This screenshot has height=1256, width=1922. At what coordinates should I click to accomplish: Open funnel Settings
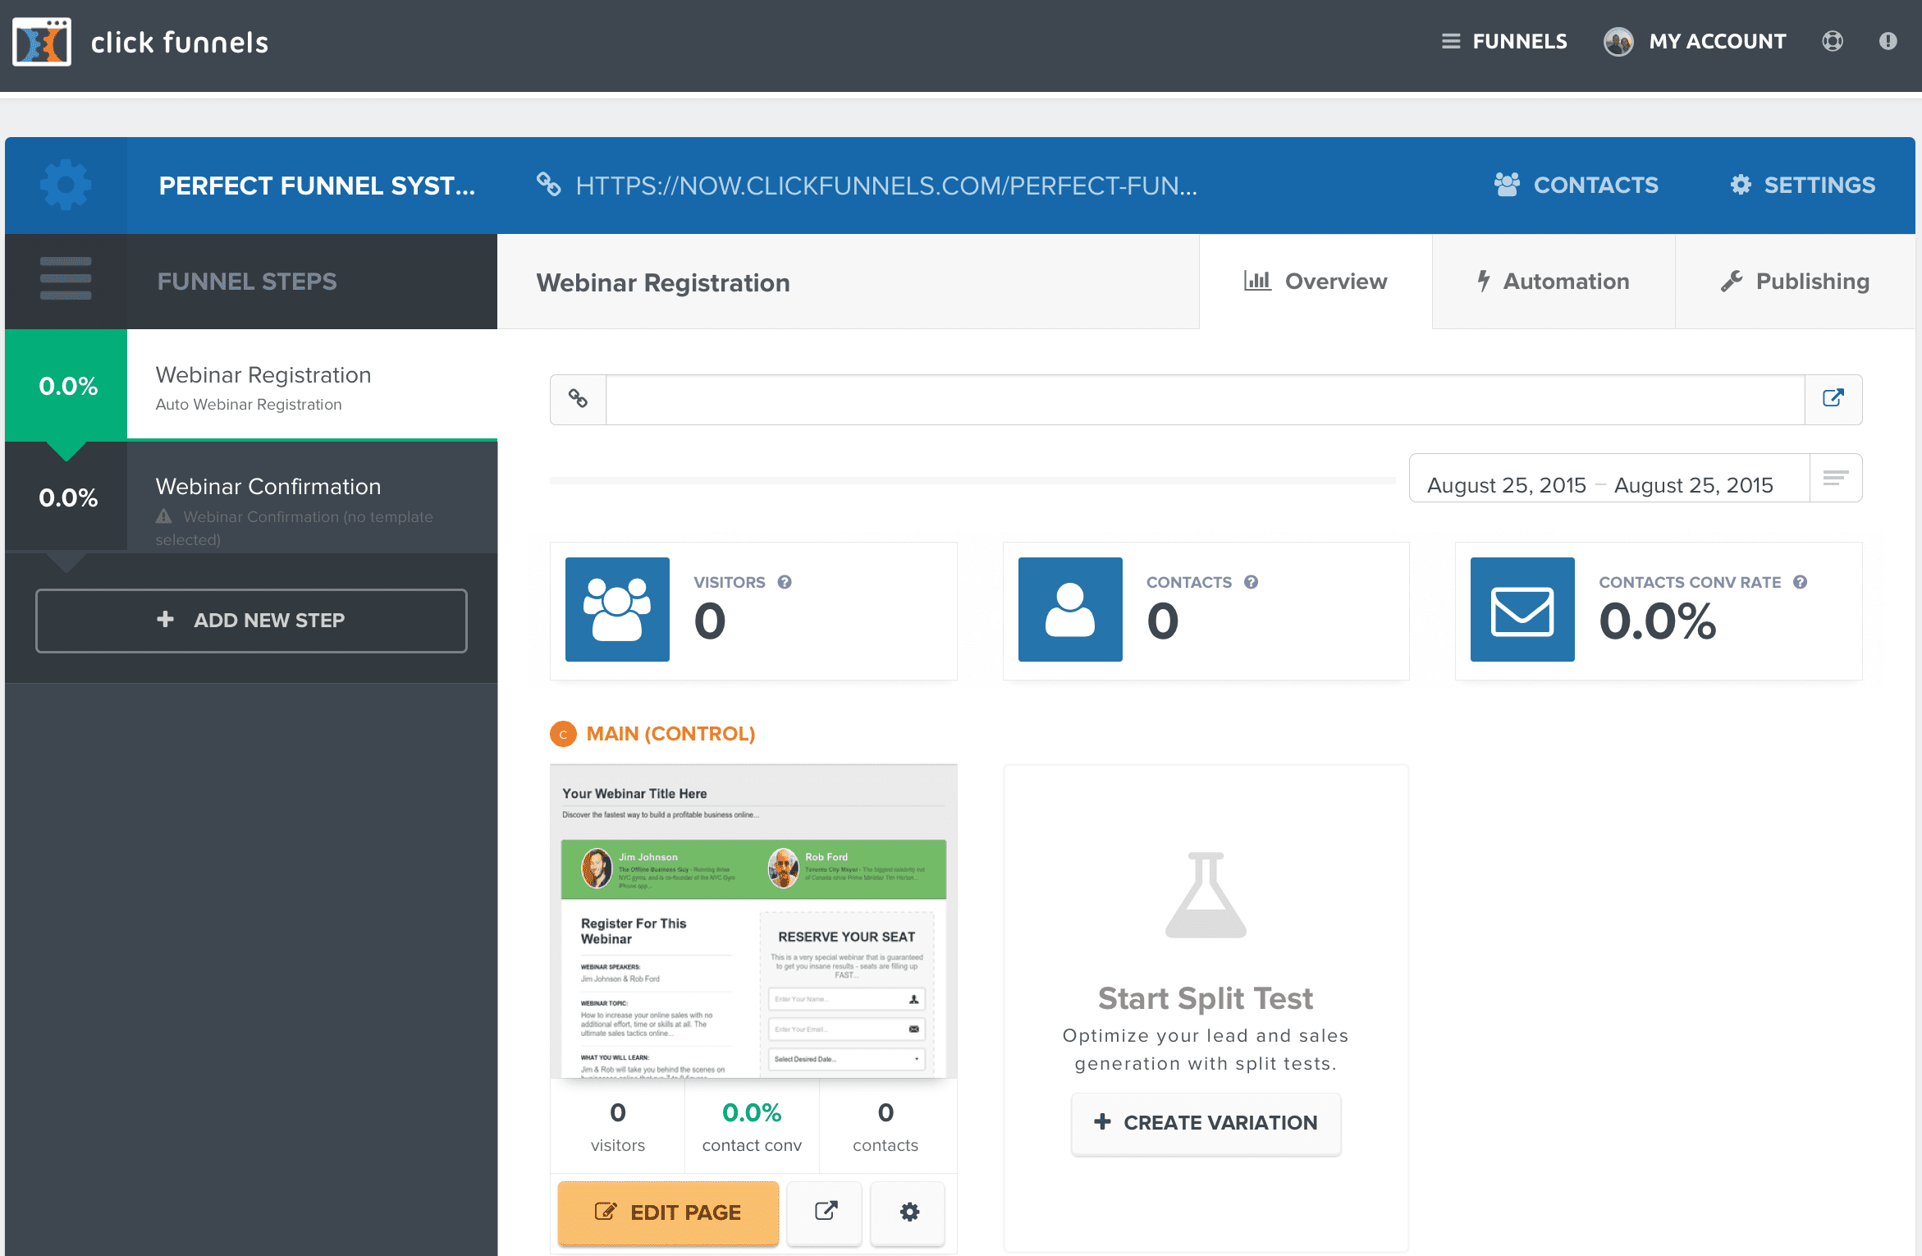tap(1803, 185)
